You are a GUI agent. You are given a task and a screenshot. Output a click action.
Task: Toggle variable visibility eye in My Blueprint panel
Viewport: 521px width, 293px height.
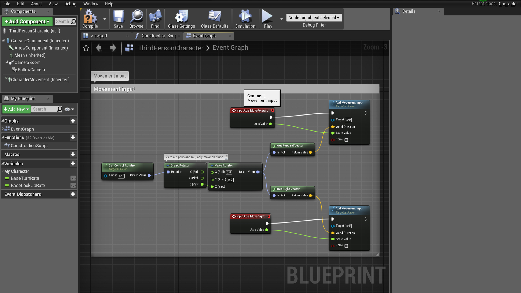point(67,109)
